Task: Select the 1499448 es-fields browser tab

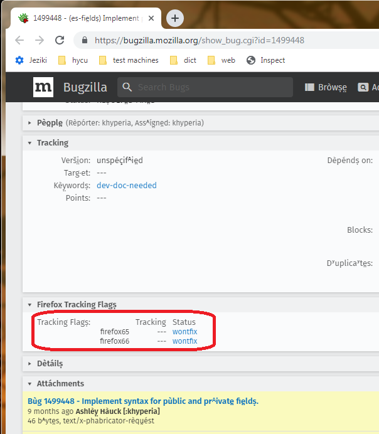Action: click(x=86, y=18)
